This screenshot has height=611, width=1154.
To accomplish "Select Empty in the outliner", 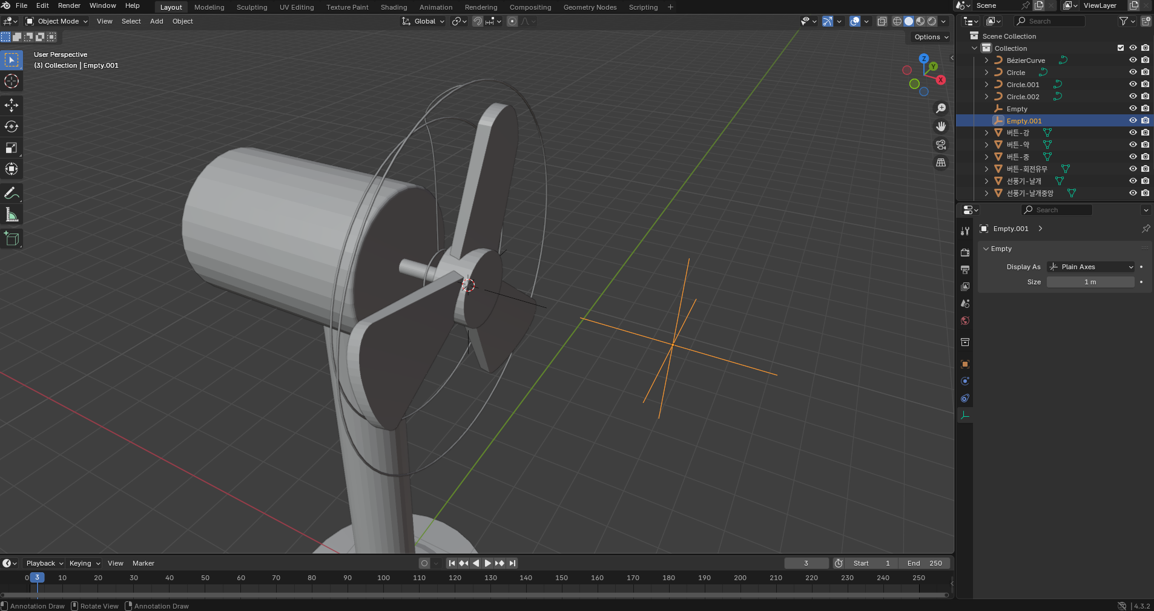I will pos(1017,109).
